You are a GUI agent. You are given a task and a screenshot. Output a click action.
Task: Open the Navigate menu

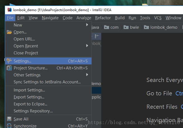[50, 18]
